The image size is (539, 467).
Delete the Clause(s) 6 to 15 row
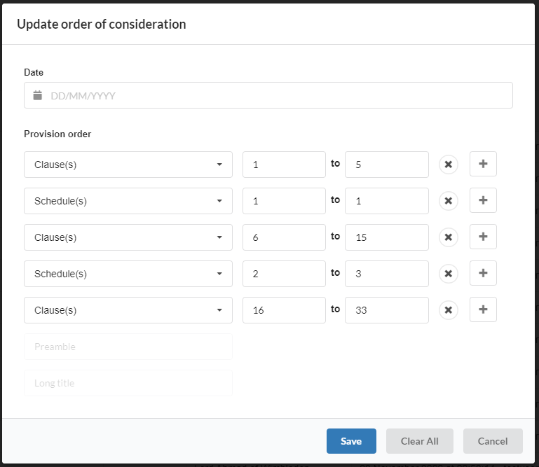point(449,237)
